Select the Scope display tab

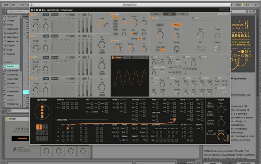pos(119,58)
